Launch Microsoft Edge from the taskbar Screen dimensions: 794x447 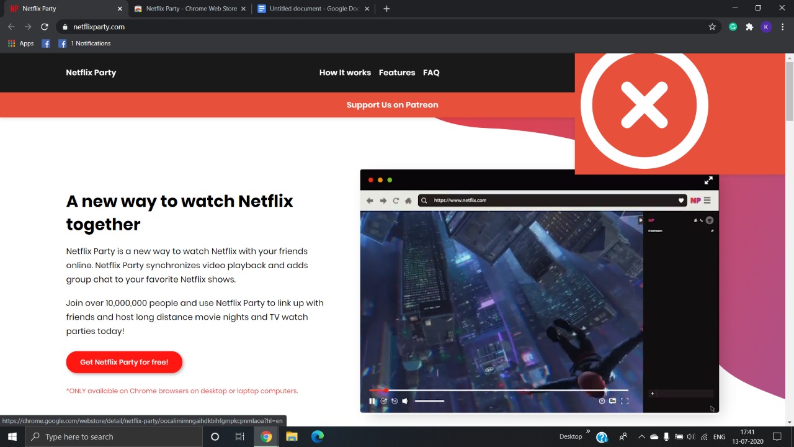(x=318, y=436)
